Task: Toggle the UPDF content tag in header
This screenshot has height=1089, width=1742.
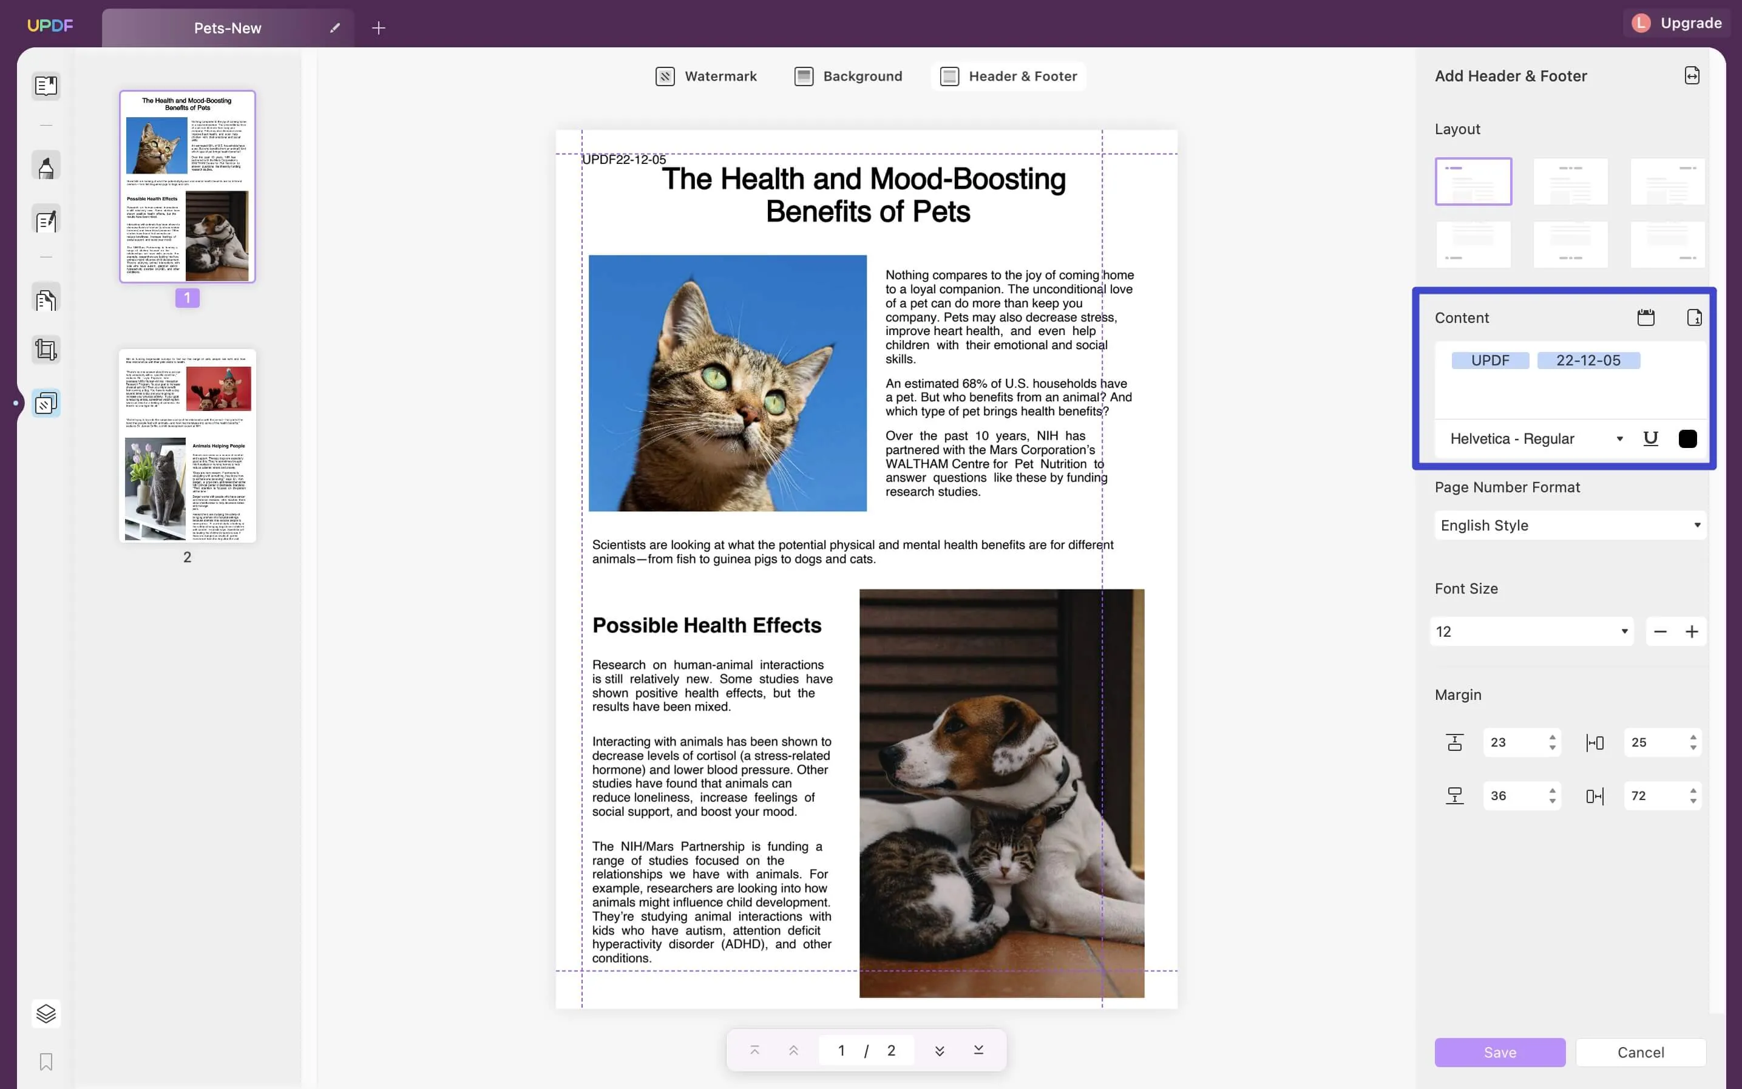Action: [x=1490, y=360]
